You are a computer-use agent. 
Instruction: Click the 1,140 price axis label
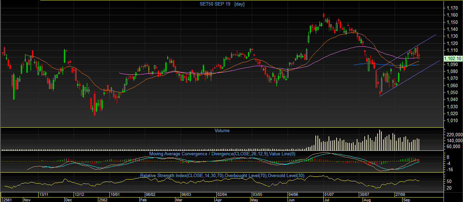point(452,29)
